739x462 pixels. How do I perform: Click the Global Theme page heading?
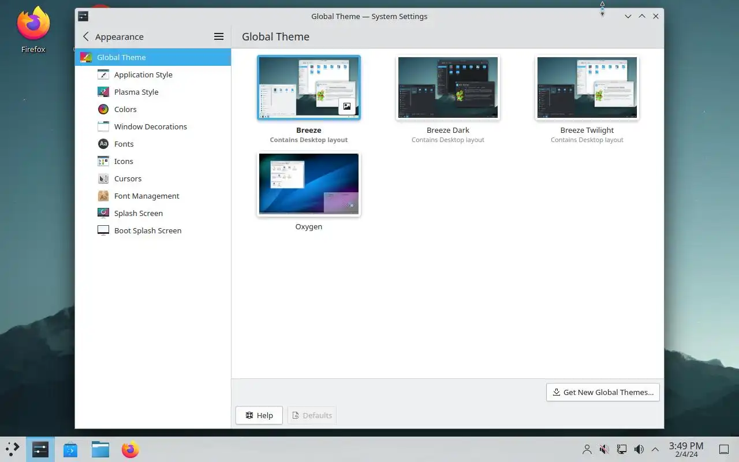(x=275, y=36)
